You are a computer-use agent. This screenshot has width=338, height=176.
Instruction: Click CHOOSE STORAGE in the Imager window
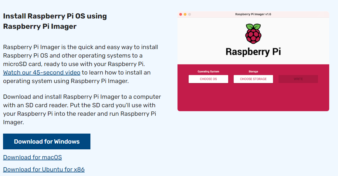pyautogui.click(x=253, y=79)
